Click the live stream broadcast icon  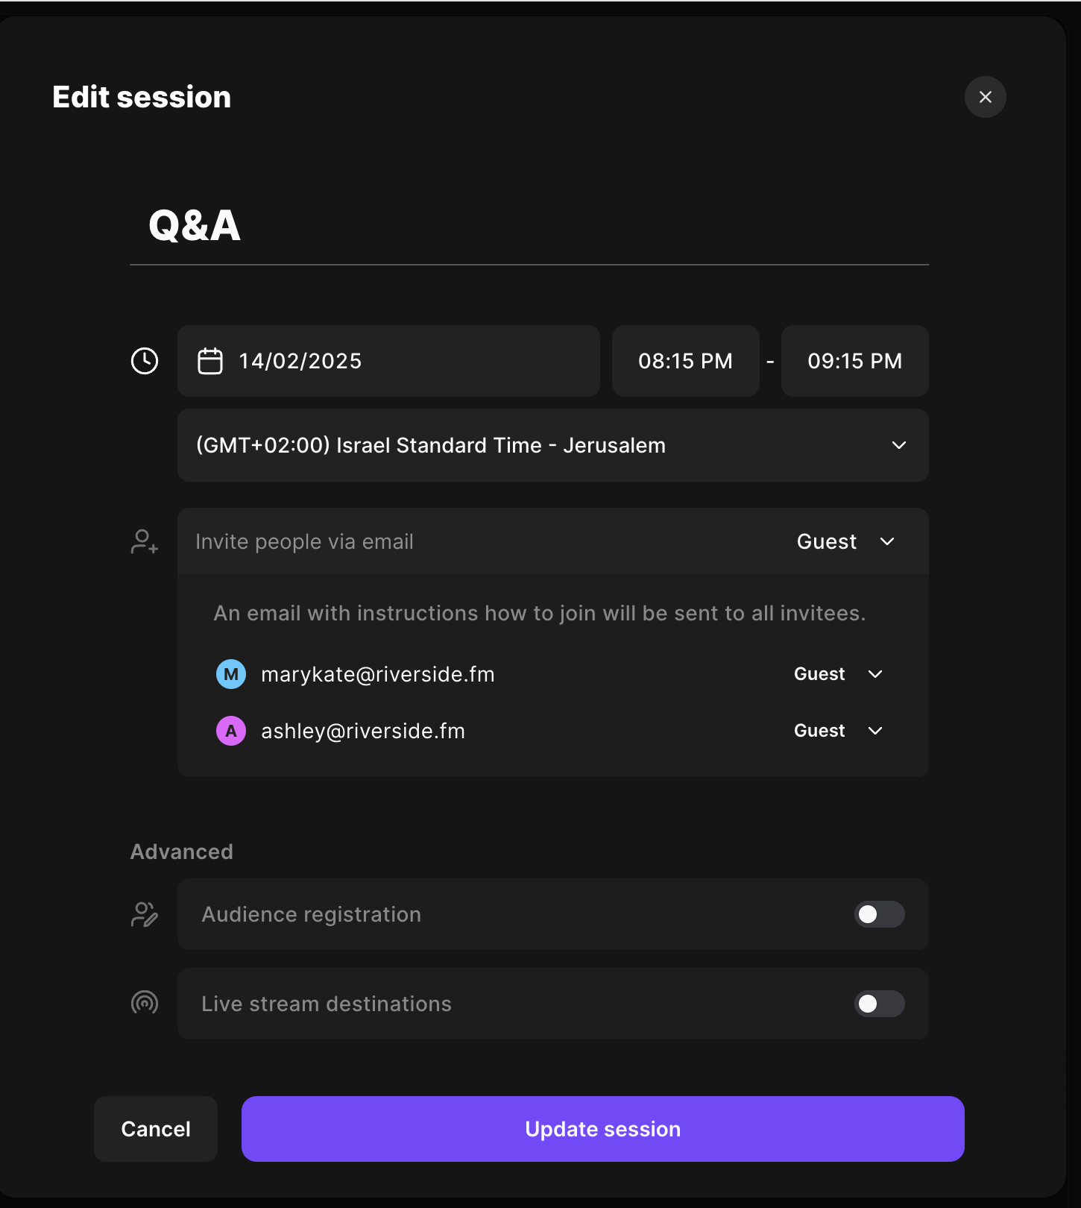(x=145, y=1003)
